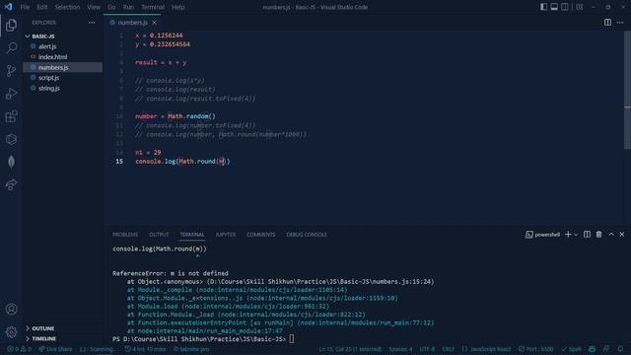The height and width of the screenshot is (355, 631).
Task: Open the Customize Layout icon in title bar
Action: (580, 7)
